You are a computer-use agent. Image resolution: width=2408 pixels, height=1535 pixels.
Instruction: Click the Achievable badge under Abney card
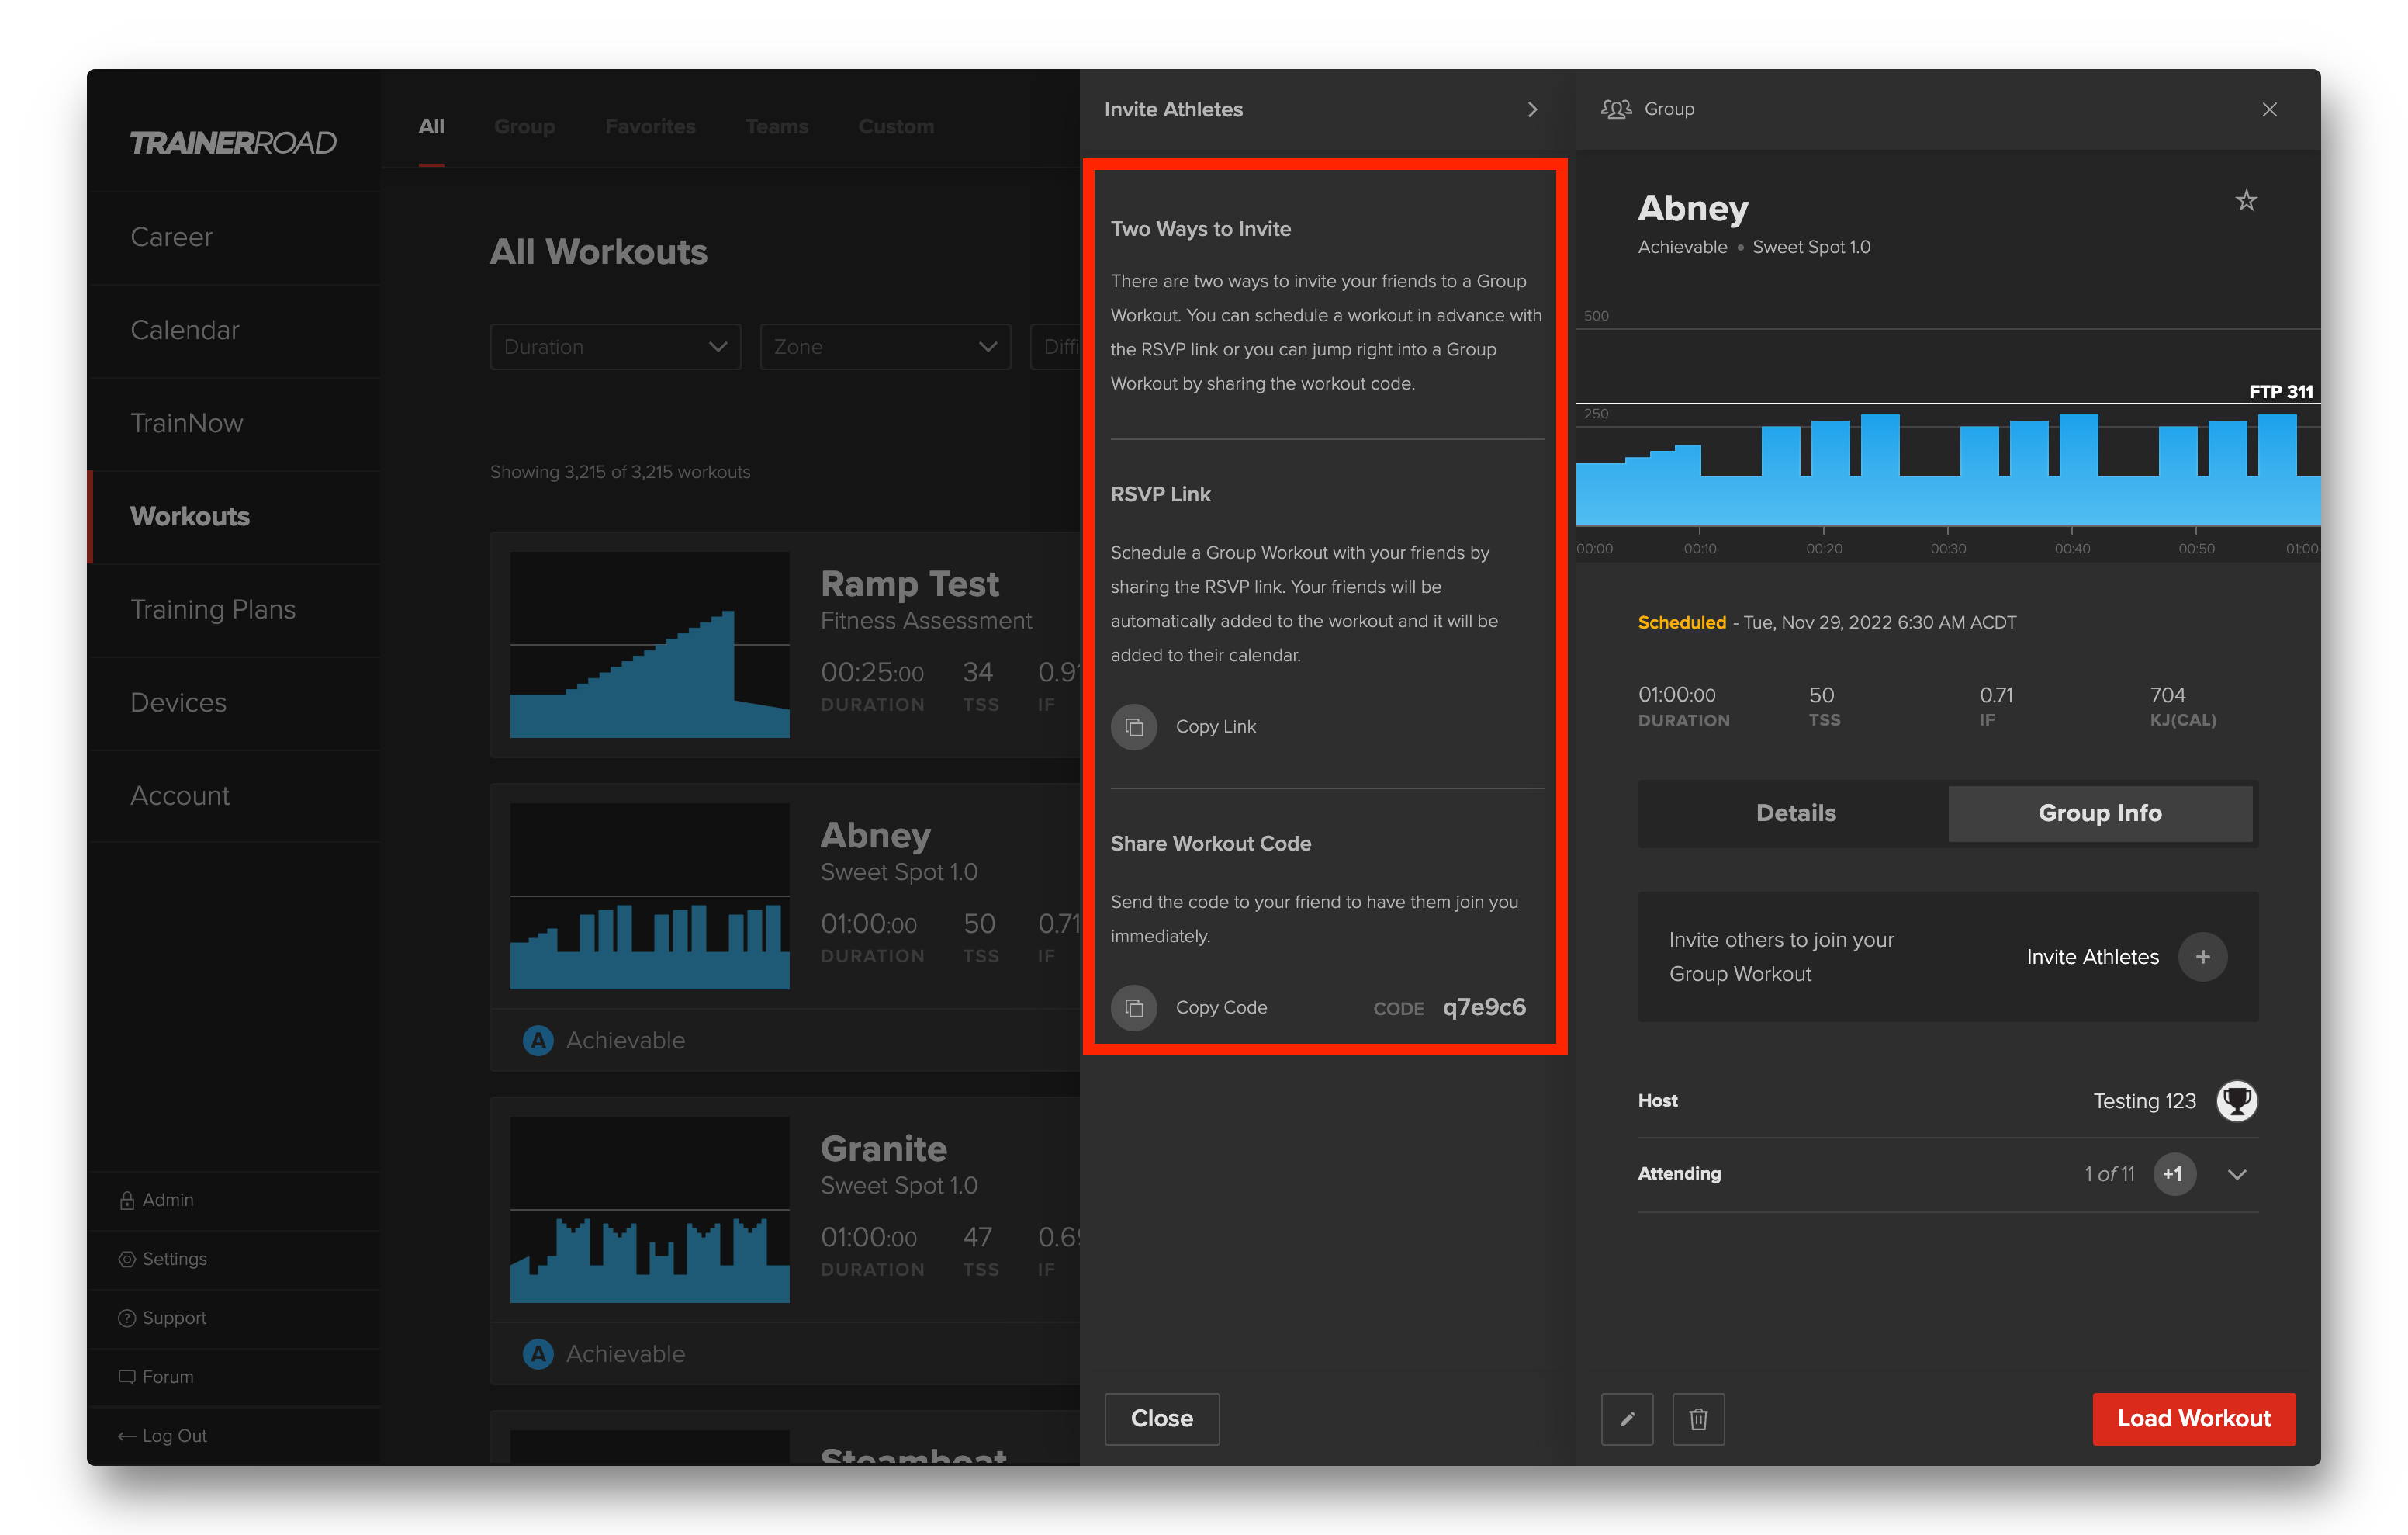click(x=604, y=1041)
